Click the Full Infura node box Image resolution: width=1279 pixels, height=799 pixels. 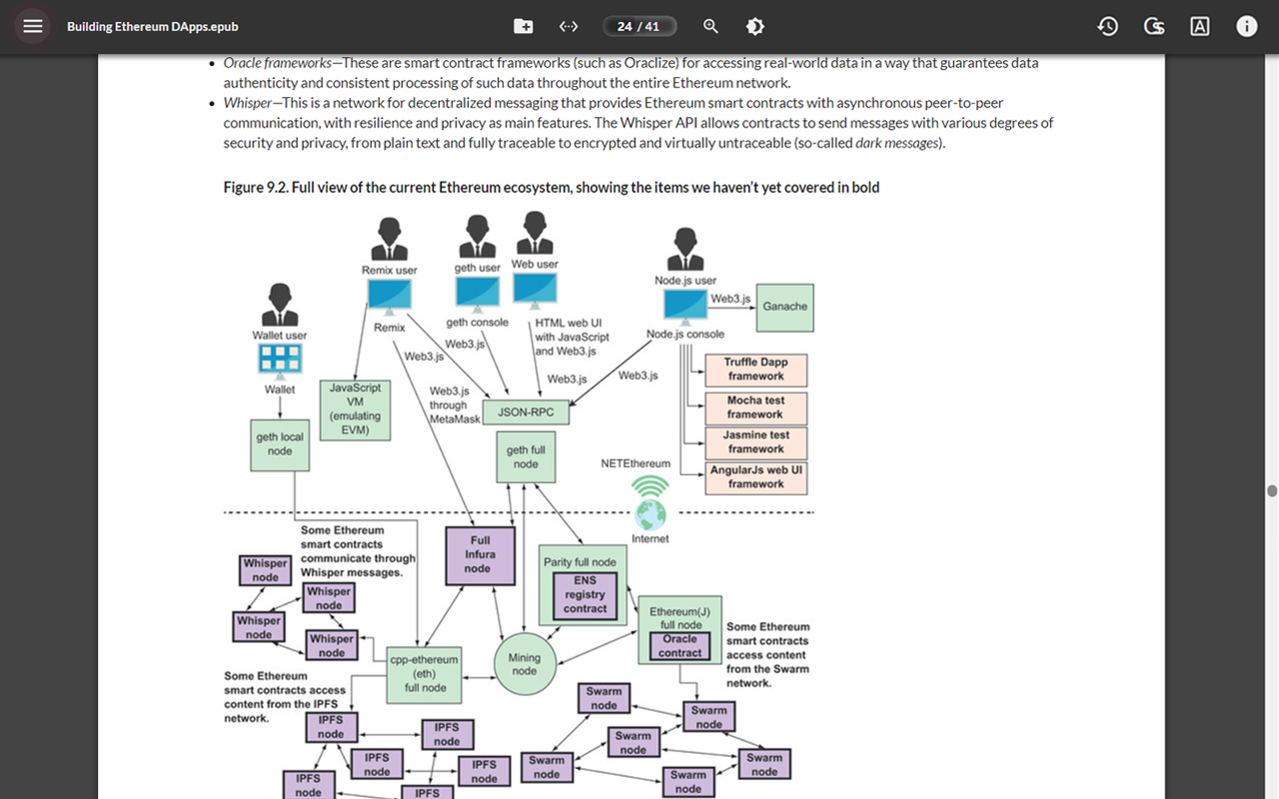(480, 554)
